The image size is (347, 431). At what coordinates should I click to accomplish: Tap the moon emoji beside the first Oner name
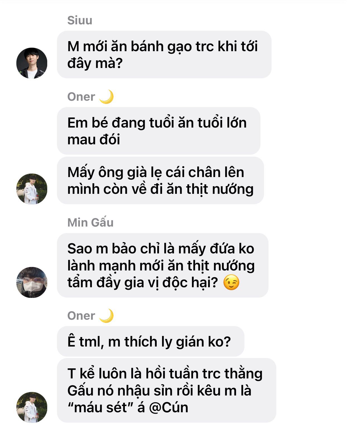point(106,97)
